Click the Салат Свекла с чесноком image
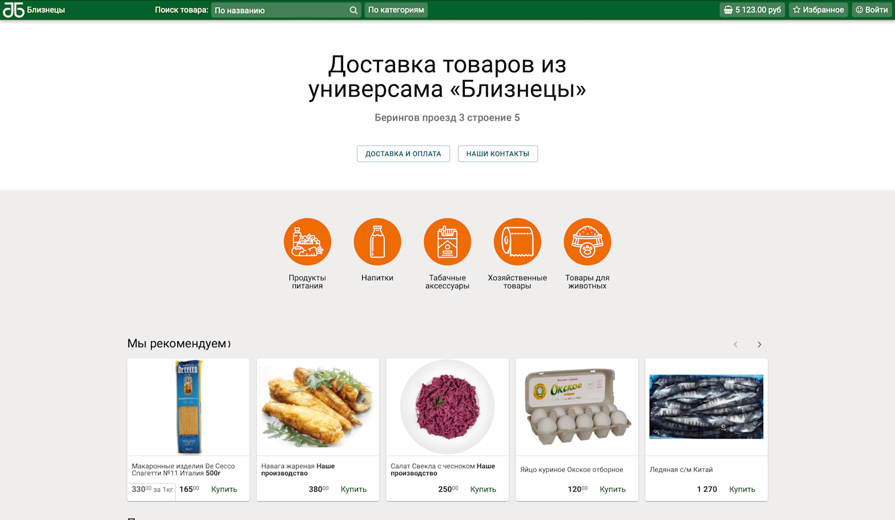This screenshot has height=520, width=895. pos(447,407)
